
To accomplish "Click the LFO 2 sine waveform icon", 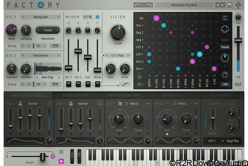I will coord(168,103).
